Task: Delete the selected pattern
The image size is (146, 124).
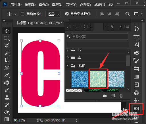Action: (x=121, y=96)
